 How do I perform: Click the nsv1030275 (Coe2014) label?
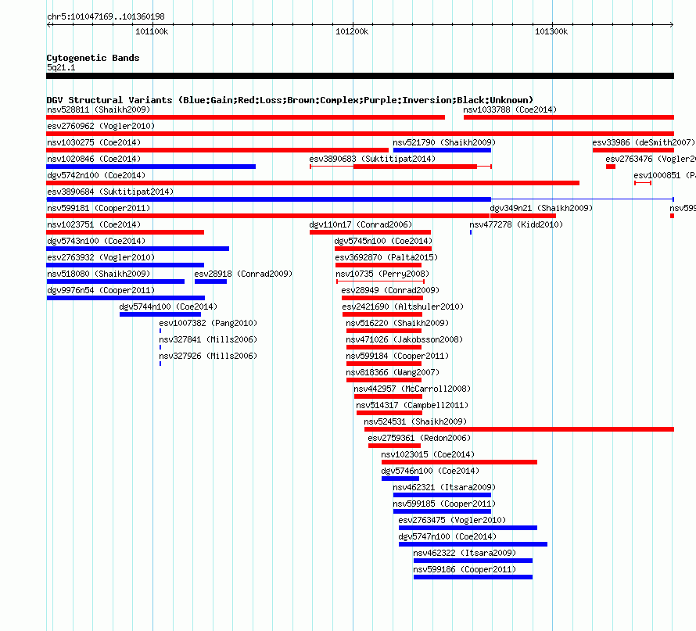click(x=94, y=142)
